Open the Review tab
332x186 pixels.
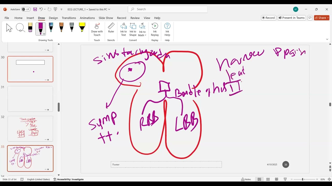point(135,18)
